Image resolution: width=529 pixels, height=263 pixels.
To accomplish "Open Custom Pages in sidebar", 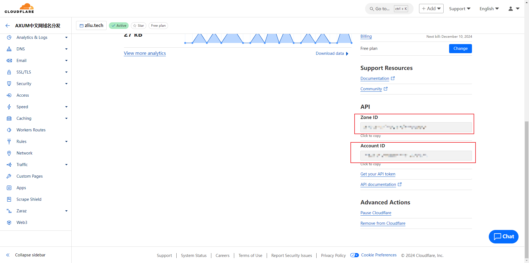I will pyautogui.click(x=29, y=176).
